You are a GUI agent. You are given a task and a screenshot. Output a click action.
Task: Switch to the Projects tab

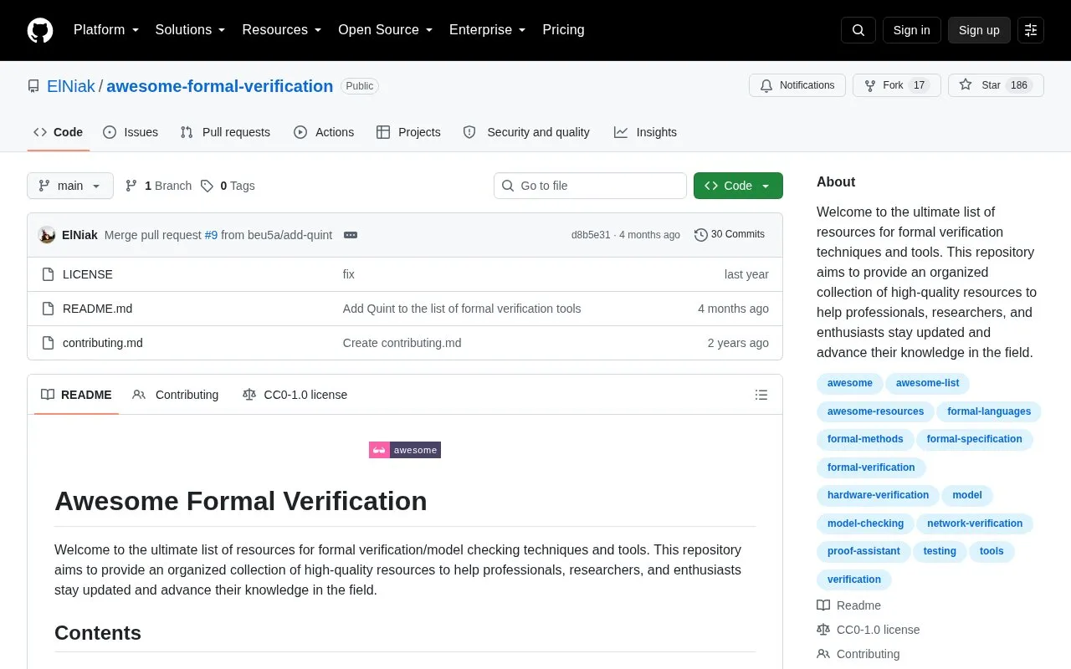coord(408,132)
